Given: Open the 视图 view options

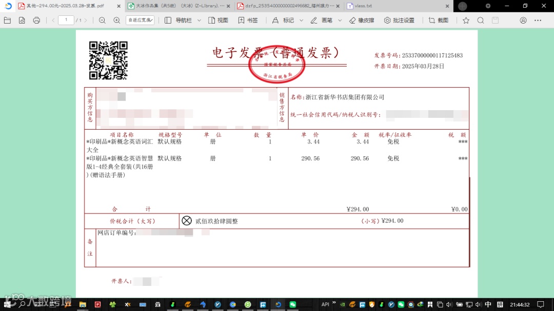Looking at the screenshot, I should (219, 20).
